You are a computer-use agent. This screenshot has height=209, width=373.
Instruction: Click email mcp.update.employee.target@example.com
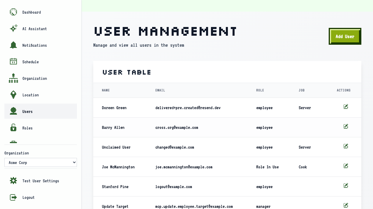(x=194, y=206)
